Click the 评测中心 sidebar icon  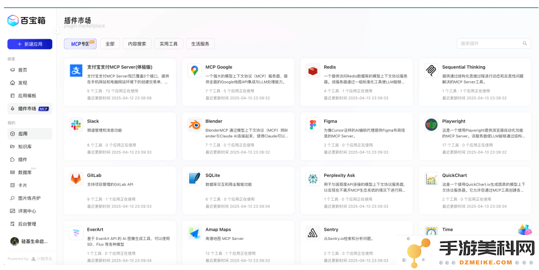[x=12, y=211]
